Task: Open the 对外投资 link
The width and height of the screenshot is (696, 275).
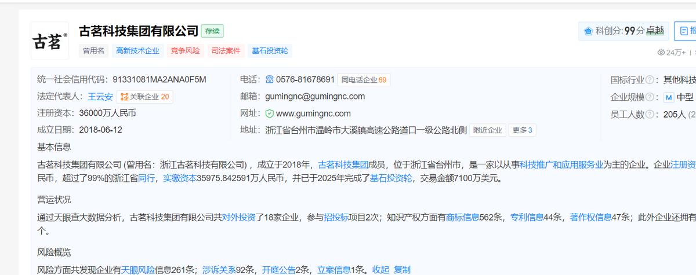Action: [x=239, y=218]
